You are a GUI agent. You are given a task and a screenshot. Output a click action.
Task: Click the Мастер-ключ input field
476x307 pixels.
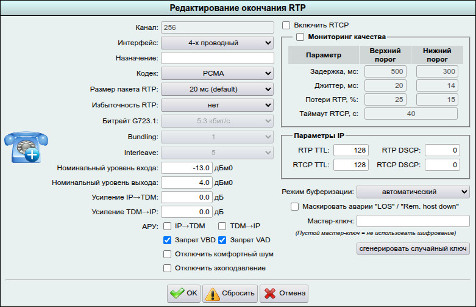pyautogui.click(x=413, y=221)
